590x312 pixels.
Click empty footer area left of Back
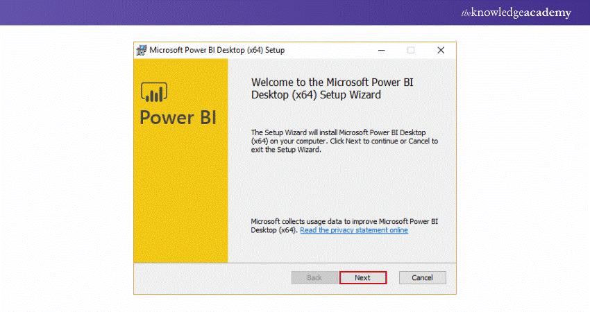pos(208,277)
